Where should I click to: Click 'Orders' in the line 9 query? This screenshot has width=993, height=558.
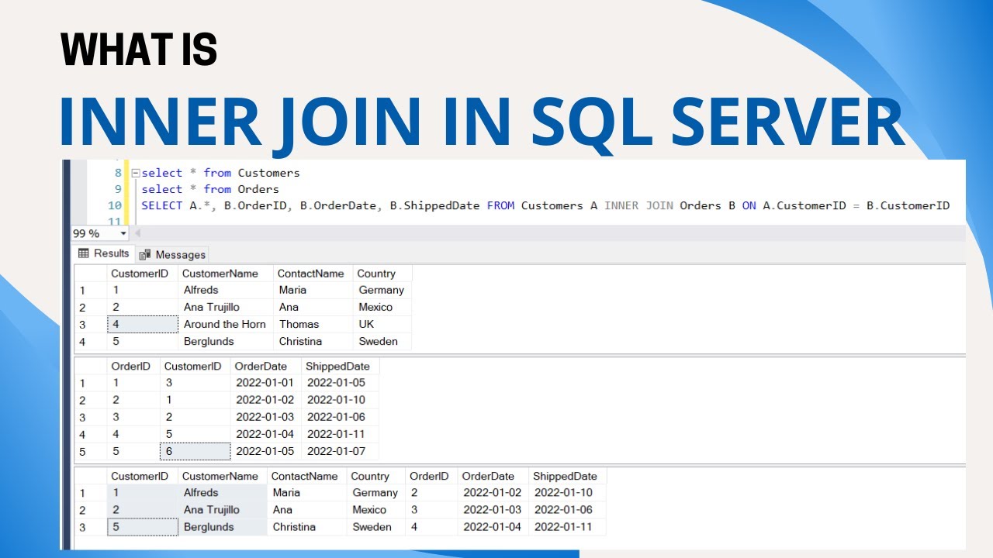(258, 189)
